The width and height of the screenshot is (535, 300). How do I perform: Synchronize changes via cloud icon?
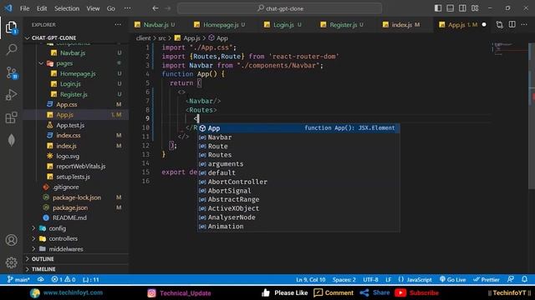point(41,280)
